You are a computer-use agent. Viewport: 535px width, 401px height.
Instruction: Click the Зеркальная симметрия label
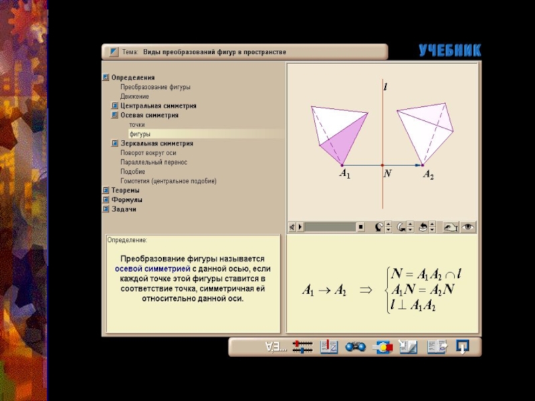point(157,144)
